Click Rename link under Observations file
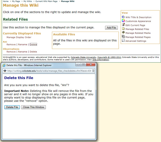The width and height of the screenshot is (161, 142). point(23,52)
